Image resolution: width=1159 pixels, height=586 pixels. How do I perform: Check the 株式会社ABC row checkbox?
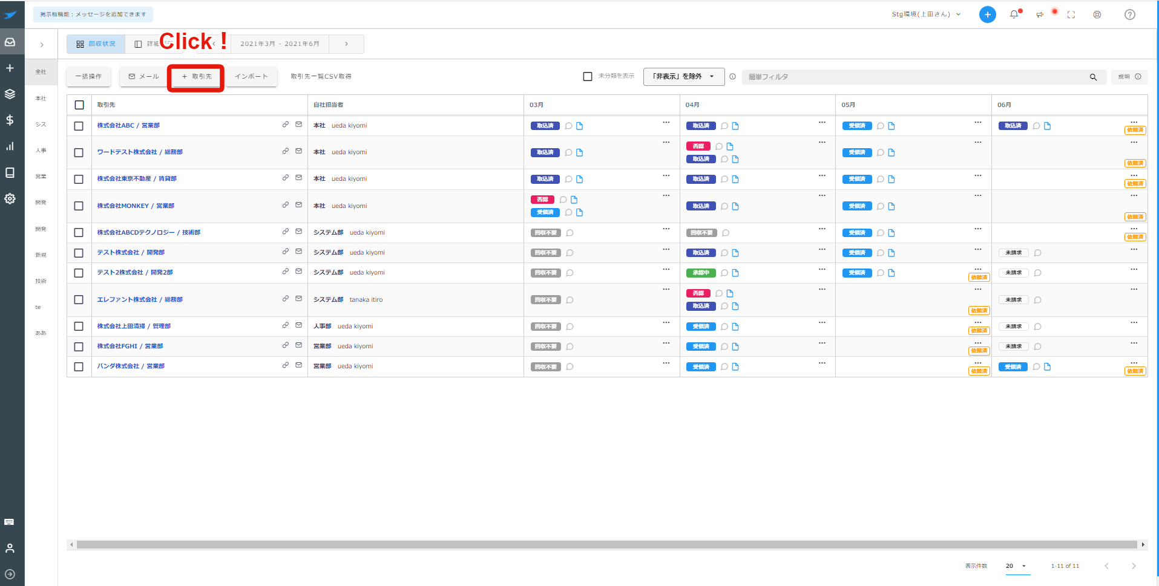tap(79, 126)
